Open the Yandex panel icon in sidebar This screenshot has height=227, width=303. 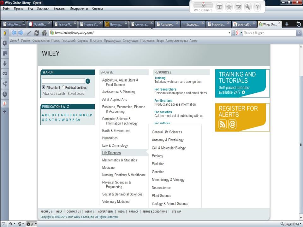click(x=5, y=104)
